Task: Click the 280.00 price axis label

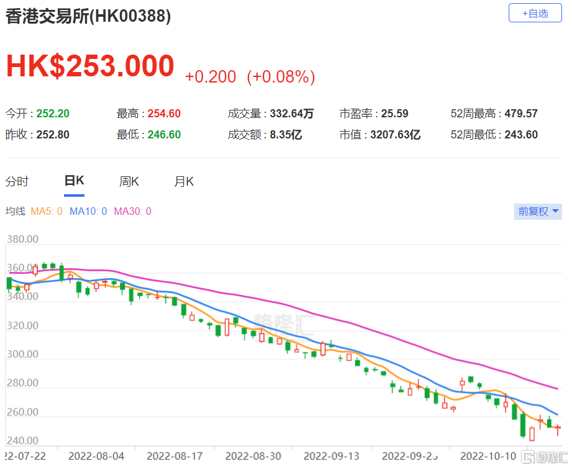Action: coord(22,383)
